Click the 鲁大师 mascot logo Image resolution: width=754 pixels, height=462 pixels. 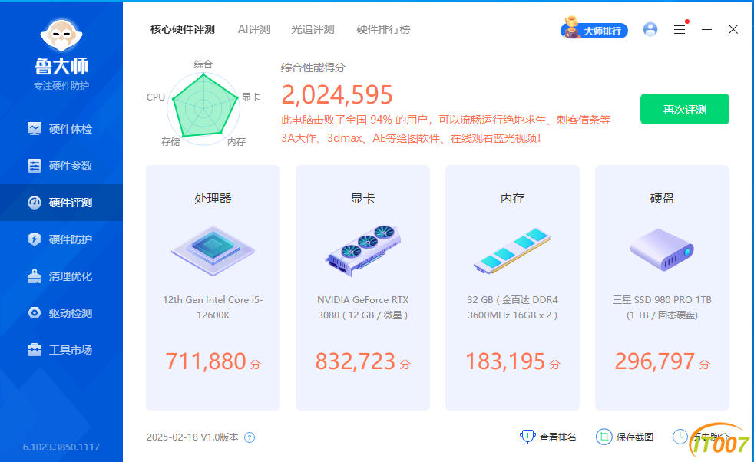(61, 35)
